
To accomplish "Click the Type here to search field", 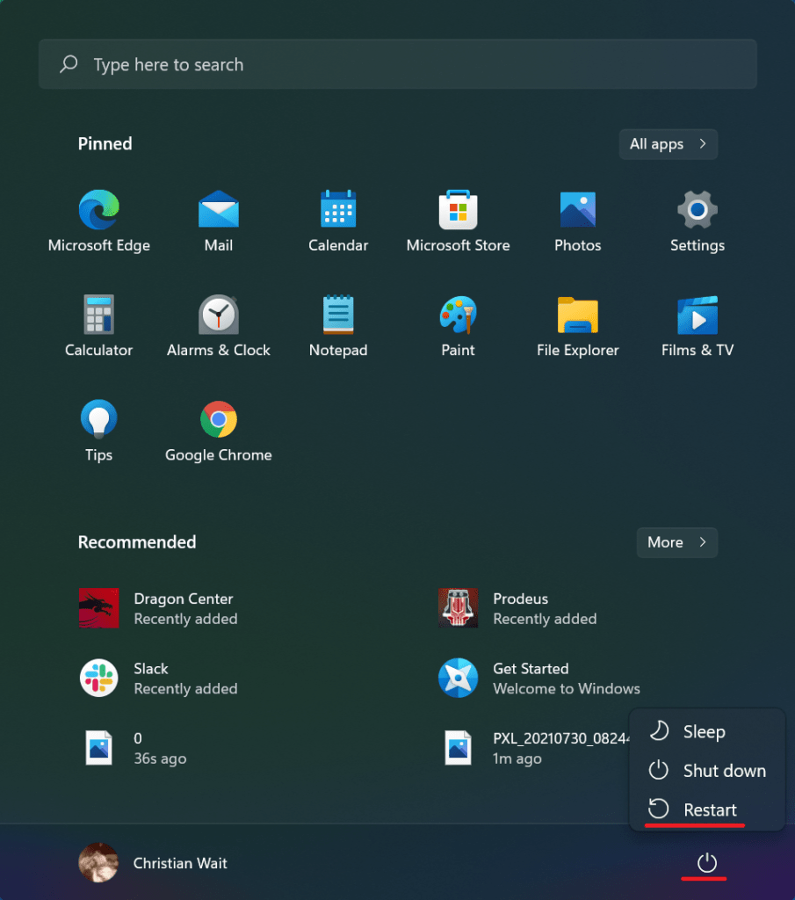I will pyautogui.click(x=397, y=64).
